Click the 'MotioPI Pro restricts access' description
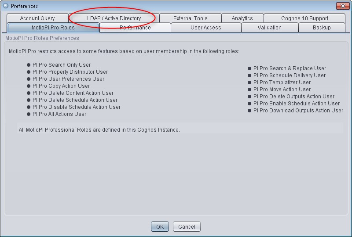This screenshot has height=237, width=352. (124, 51)
